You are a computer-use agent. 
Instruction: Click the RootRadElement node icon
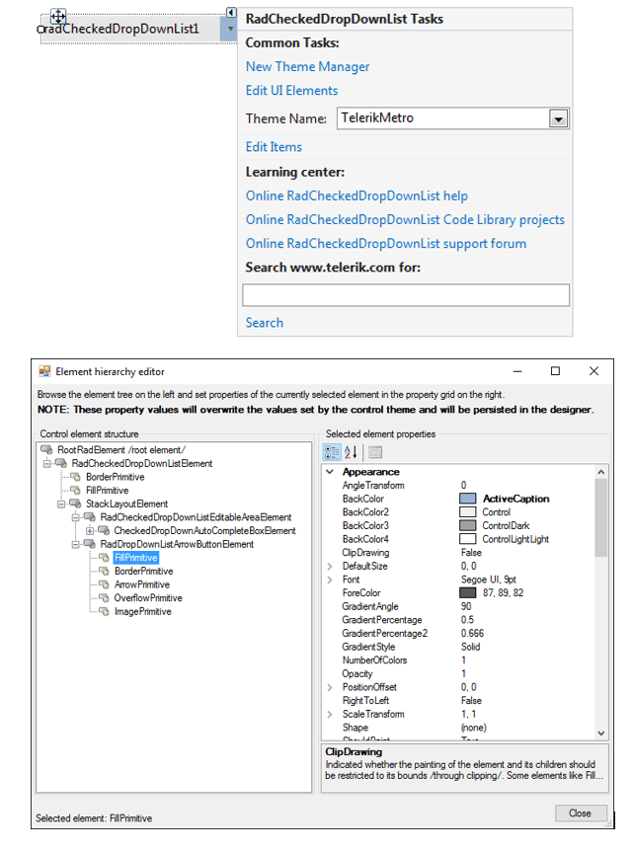coord(45,450)
